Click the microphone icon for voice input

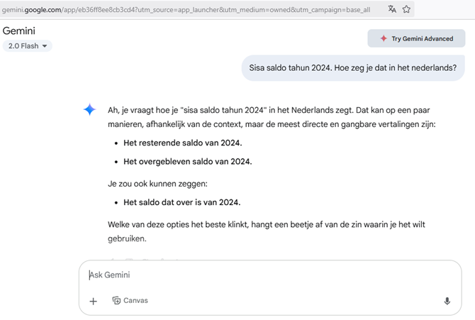coord(447,301)
